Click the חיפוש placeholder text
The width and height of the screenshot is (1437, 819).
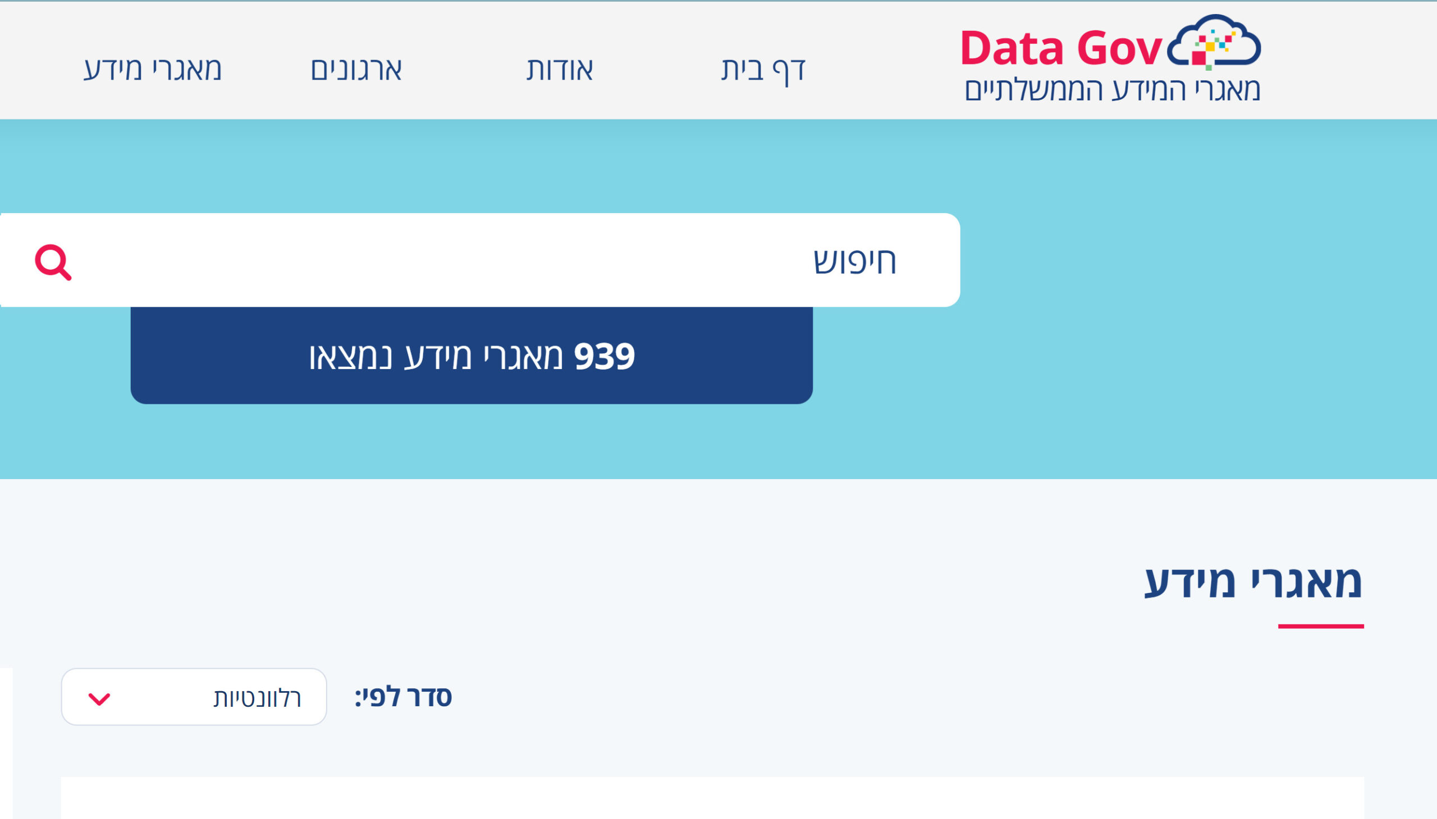pos(854,261)
